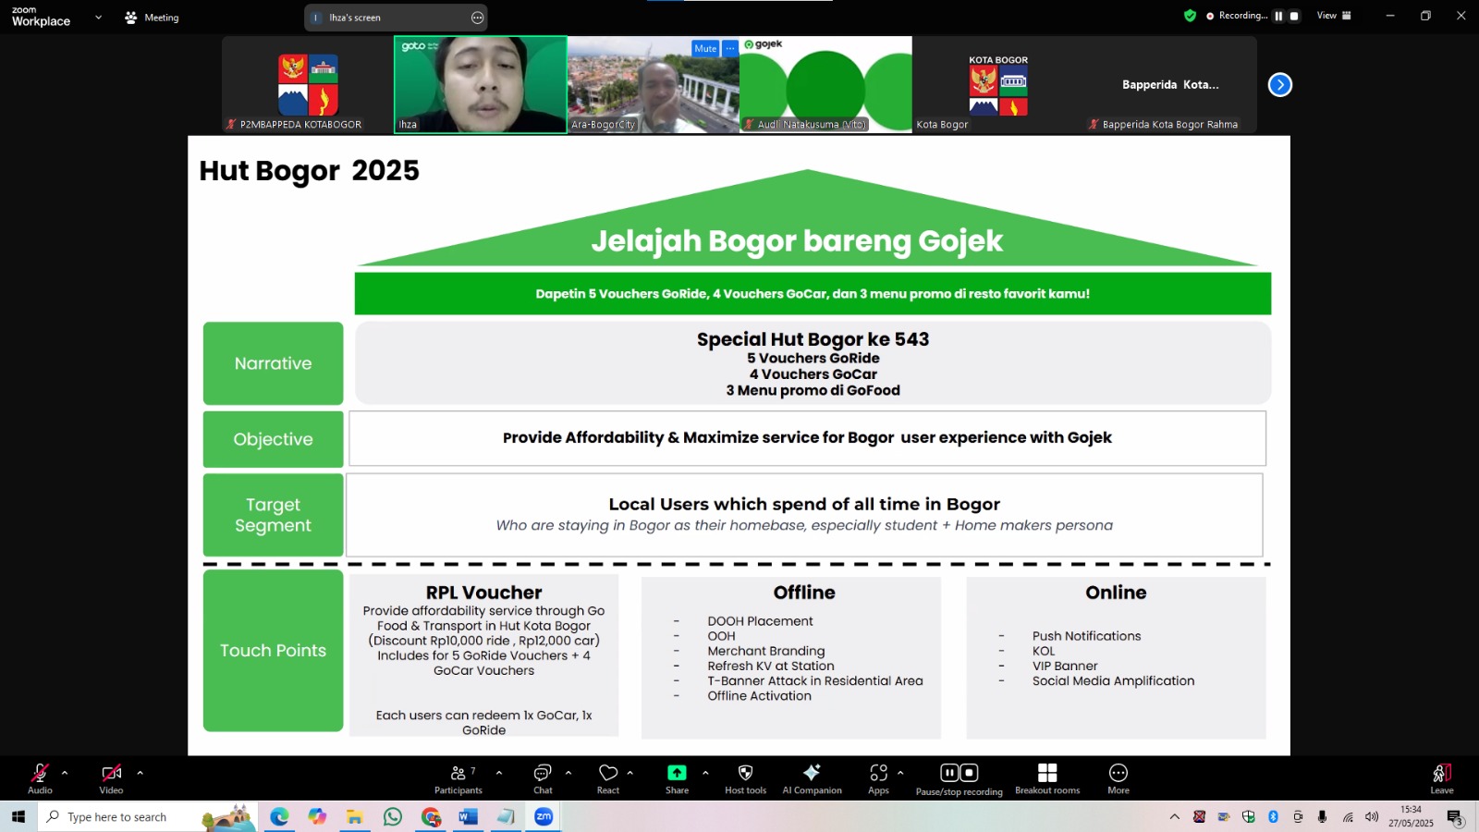Open the Zoom icon in the taskbar
1479x832 pixels.
tap(544, 816)
